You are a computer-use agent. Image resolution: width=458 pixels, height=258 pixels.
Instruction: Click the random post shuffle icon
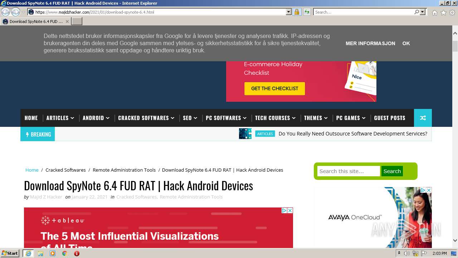[x=423, y=118]
